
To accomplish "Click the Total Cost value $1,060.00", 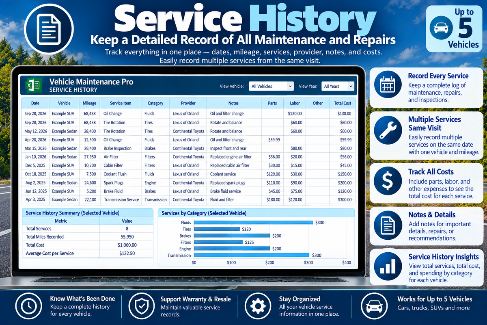I will (127, 245).
